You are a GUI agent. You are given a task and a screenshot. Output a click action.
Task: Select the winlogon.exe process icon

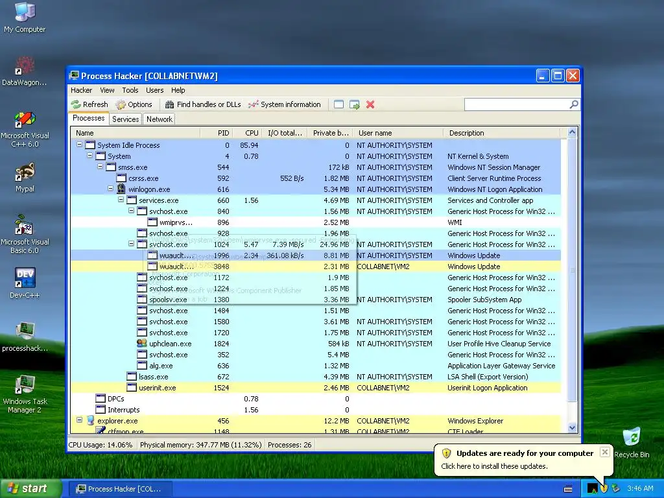(121, 189)
